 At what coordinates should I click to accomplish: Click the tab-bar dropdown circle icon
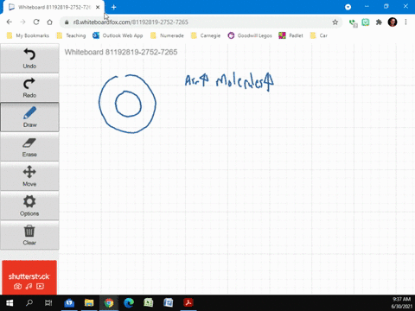(x=348, y=7)
